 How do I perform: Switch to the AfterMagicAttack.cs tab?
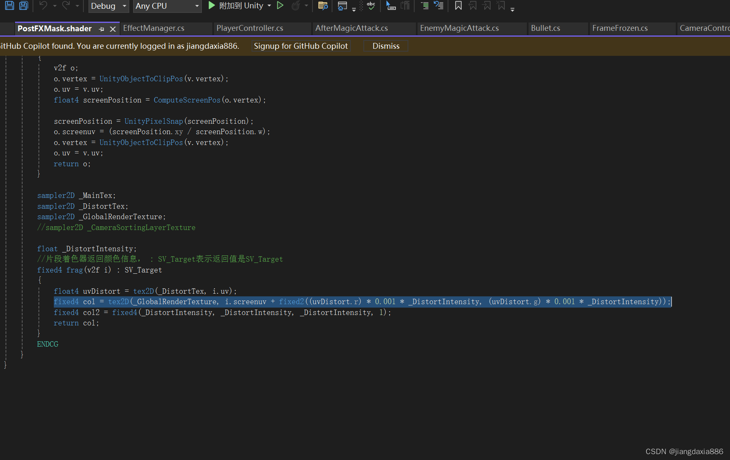(351, 28)
